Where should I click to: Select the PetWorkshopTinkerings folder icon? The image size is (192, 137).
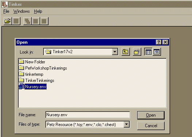pyautogui.click(x=22, y=68)
